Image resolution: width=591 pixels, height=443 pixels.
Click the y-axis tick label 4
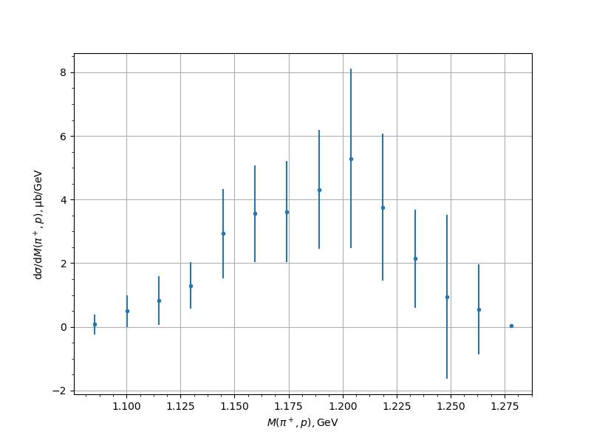64,200
